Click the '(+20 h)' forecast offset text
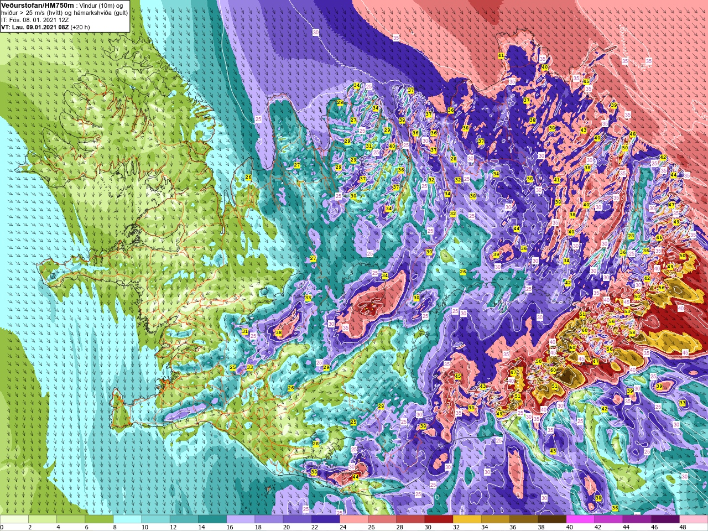Screen dimensions: 708x531 (x=80, y=27)
